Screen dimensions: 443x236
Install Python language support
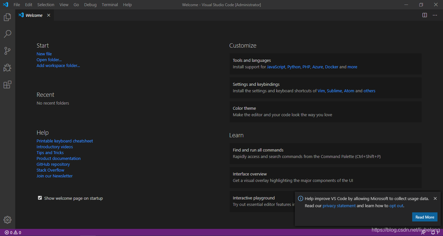point(294,67)
